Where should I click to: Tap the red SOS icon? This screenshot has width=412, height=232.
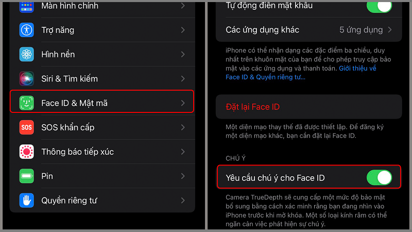click(x=27, y=127)
